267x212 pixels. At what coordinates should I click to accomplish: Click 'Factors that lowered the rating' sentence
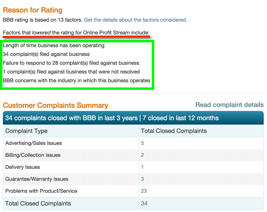coord(76,33)
